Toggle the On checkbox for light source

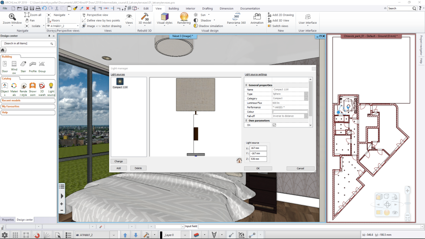[x=274, y=125]
